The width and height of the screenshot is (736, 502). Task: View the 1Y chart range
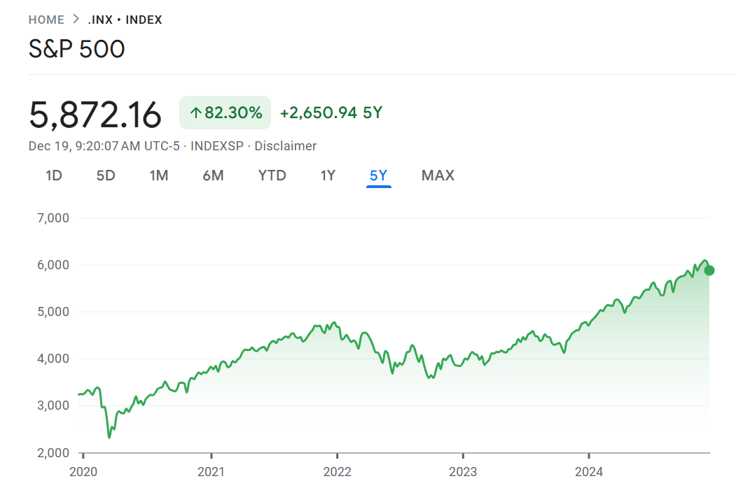[x=328, y=175]
